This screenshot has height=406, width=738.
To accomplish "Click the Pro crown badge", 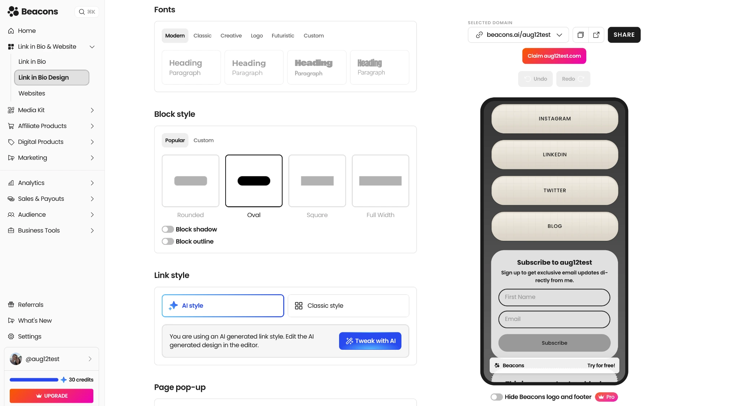I will pyautogui.click(x=606, y=397).
